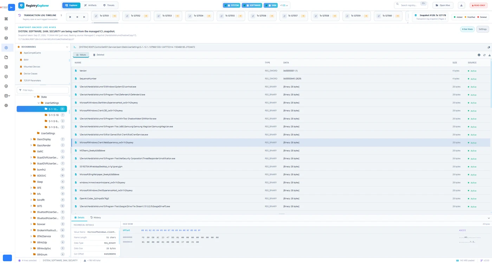Open the calendar dropdown sidebar icon
The width and height of the screenshot is (492, 263).
pos(7,96)
